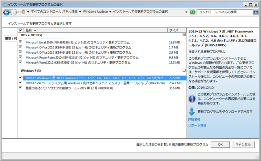Click the Control Panel icon in address bar
The width and height of the screenshot is (261, 161).
pyautogui.click(x=23, y=12)
